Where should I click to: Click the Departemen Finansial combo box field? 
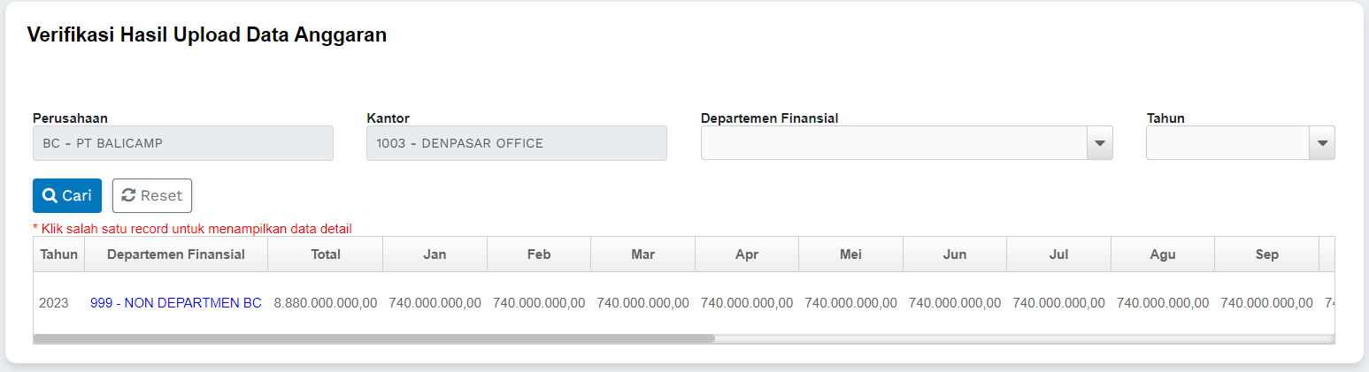(893, 143)
